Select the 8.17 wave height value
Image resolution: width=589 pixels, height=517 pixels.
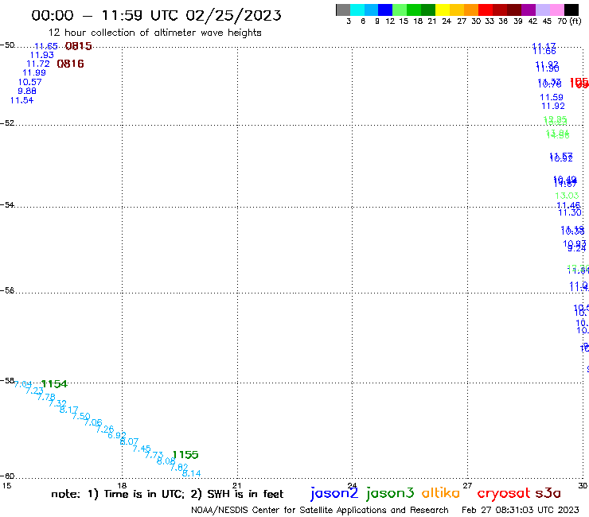[69, 410]
